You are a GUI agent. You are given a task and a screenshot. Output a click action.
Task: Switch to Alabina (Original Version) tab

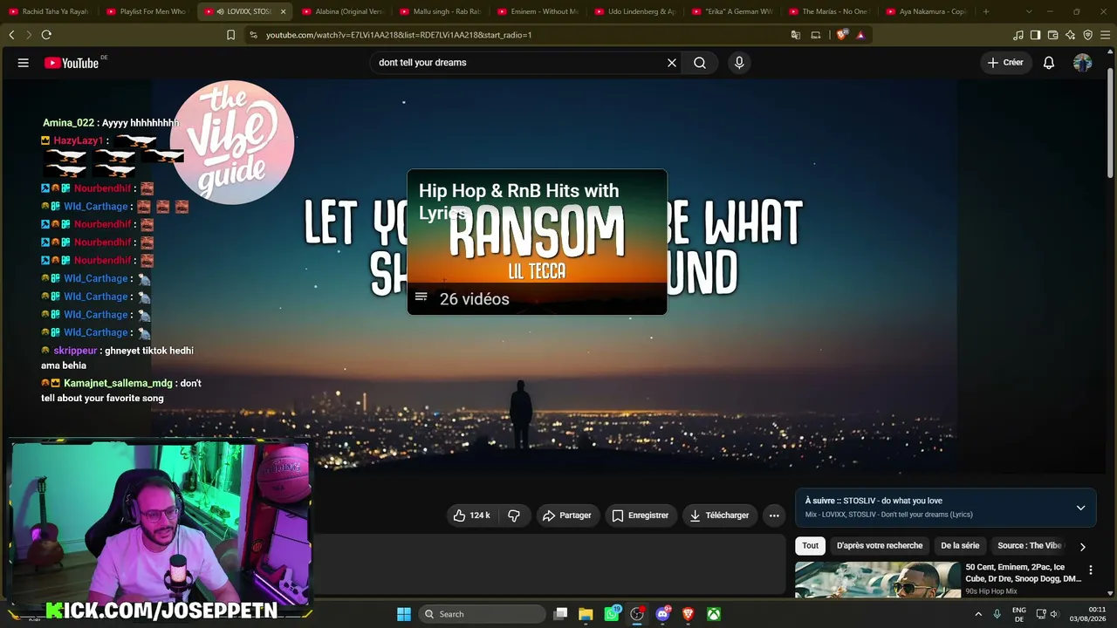pyautogui.click(x=342, y=11)
